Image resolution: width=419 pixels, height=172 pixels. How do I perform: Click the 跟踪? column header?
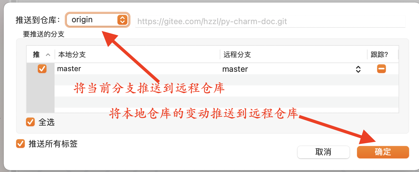tap(380, 55)
